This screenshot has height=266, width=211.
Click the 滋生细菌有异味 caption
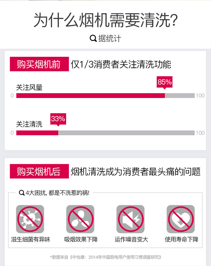pos(31,239)
